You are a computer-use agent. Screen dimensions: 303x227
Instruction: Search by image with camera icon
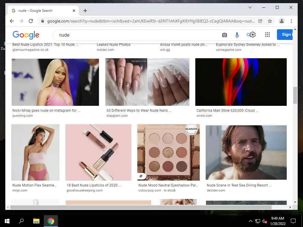click(x=224, y=35)
